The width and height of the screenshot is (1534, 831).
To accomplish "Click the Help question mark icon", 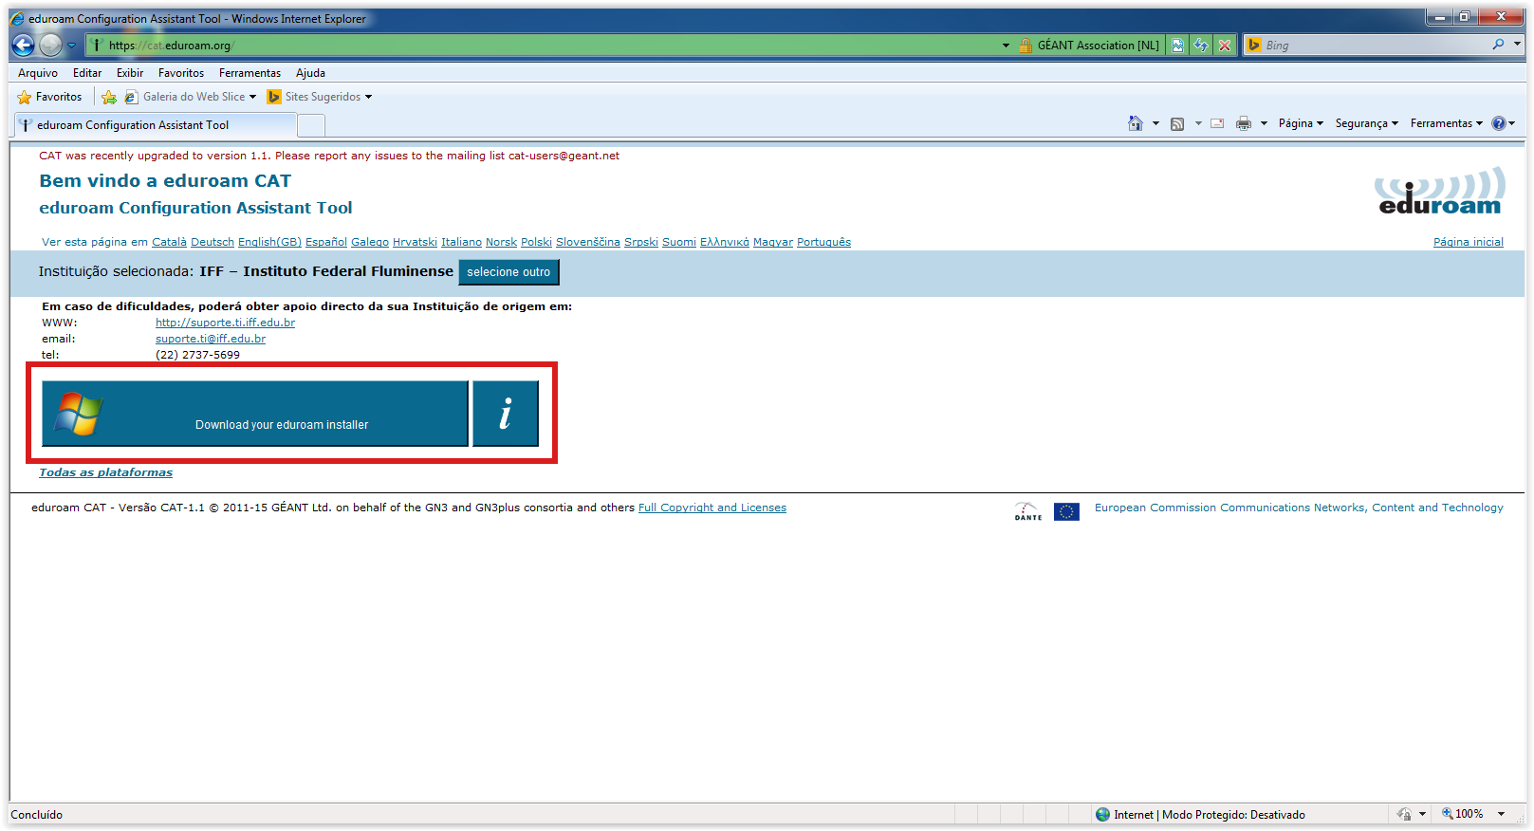I will [x=1499, y=123].
